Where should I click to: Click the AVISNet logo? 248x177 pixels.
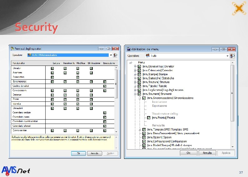(16, 171)
